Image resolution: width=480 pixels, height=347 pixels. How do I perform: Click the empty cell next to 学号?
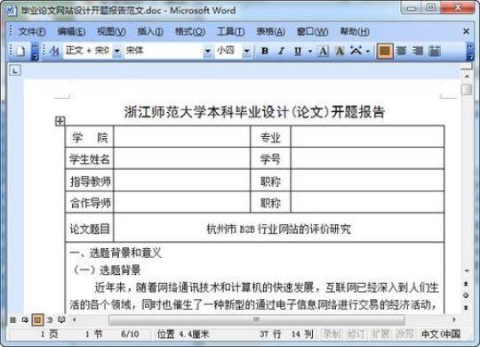(x=367, y=158)
